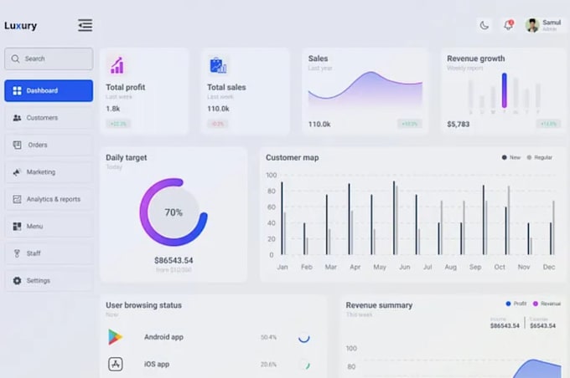This screenshot has width=570, height=378.
Task: Click the $5,783 revenue value
Action: 458,125
